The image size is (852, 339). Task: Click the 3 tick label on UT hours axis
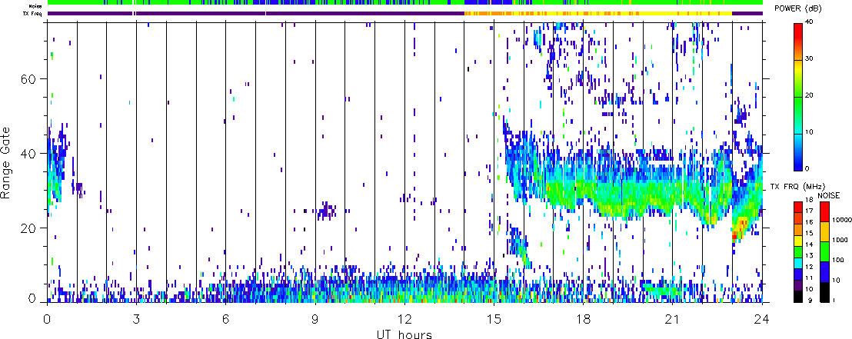(137, 318)
